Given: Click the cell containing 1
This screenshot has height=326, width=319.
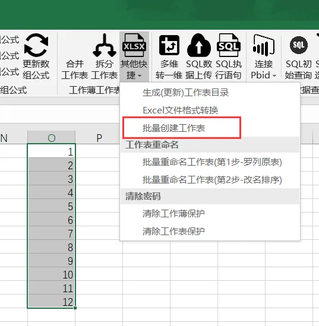Looking at the screenshot, I should pyautogui.click(x=51, y=151).
